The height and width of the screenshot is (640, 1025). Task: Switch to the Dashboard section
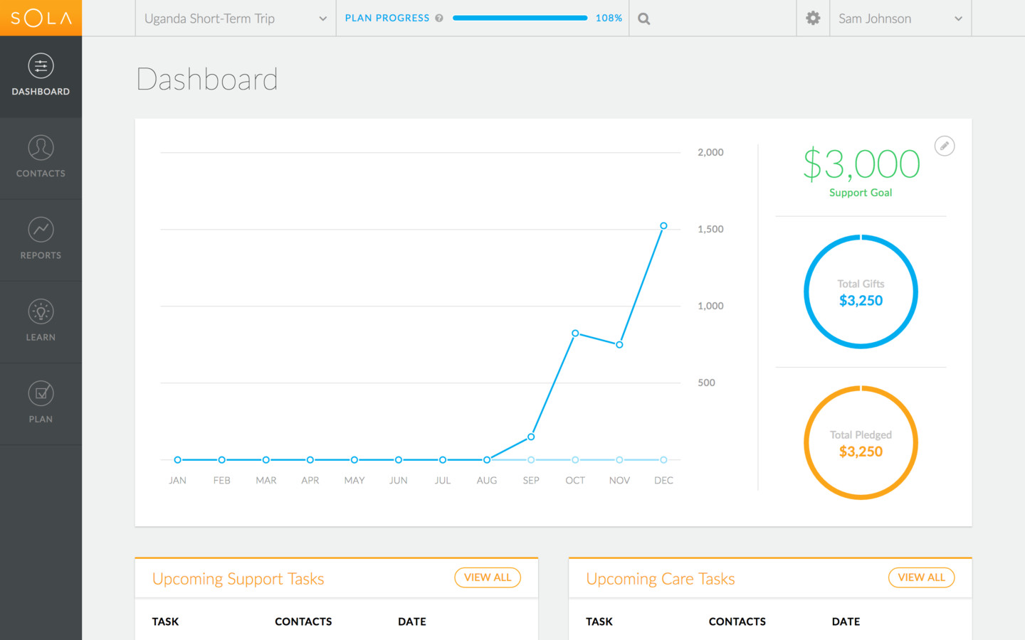tap(41, 77)
